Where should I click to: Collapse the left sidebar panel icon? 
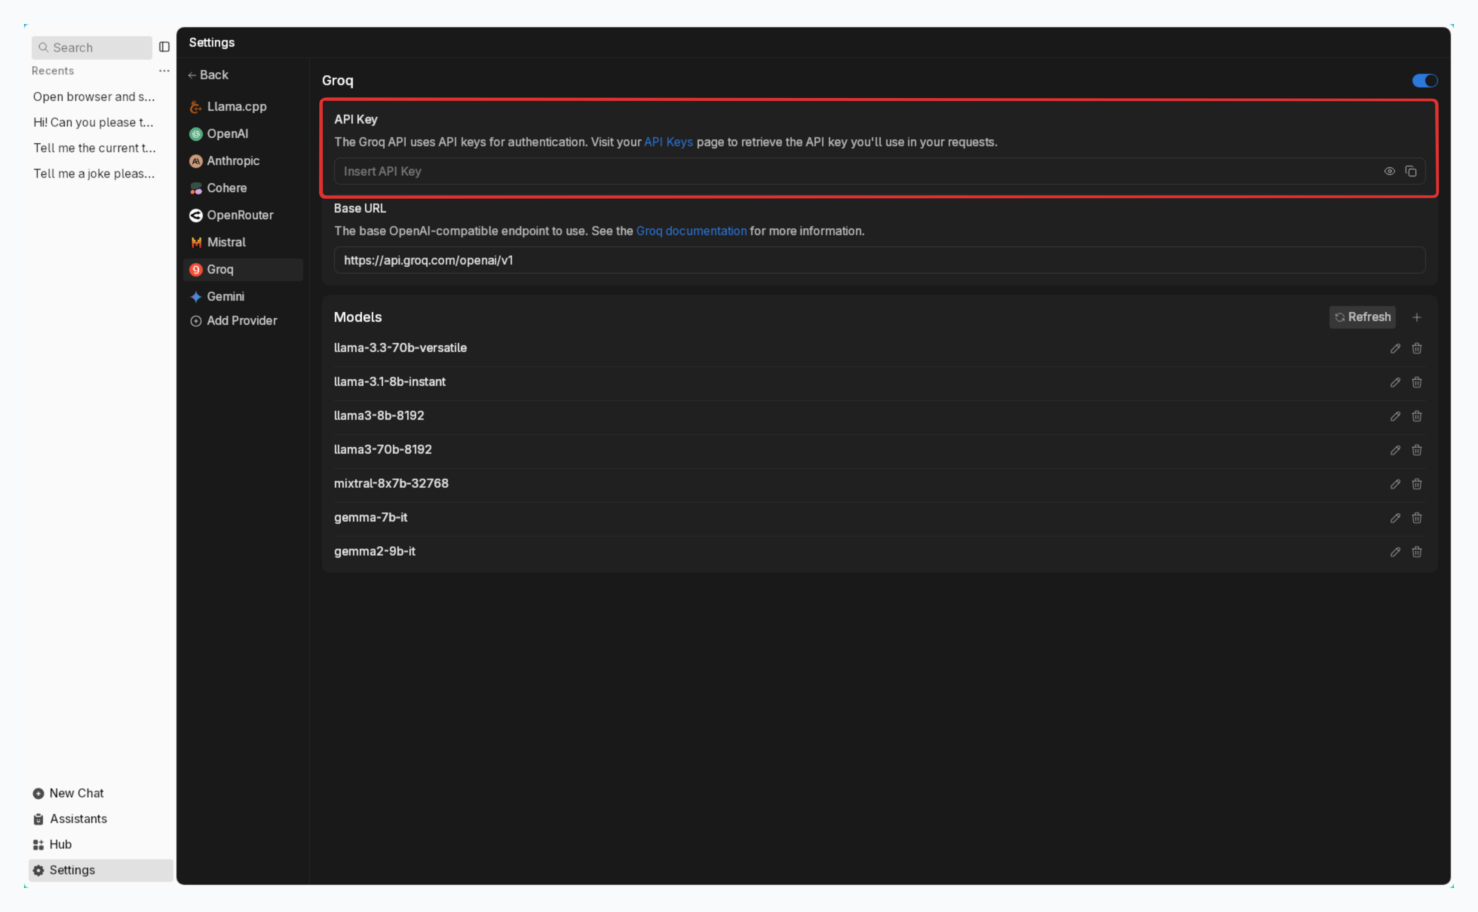coord(164,47)
